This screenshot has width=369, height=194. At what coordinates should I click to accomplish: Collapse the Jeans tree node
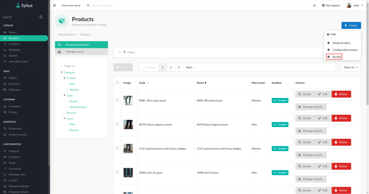(65, 118)
